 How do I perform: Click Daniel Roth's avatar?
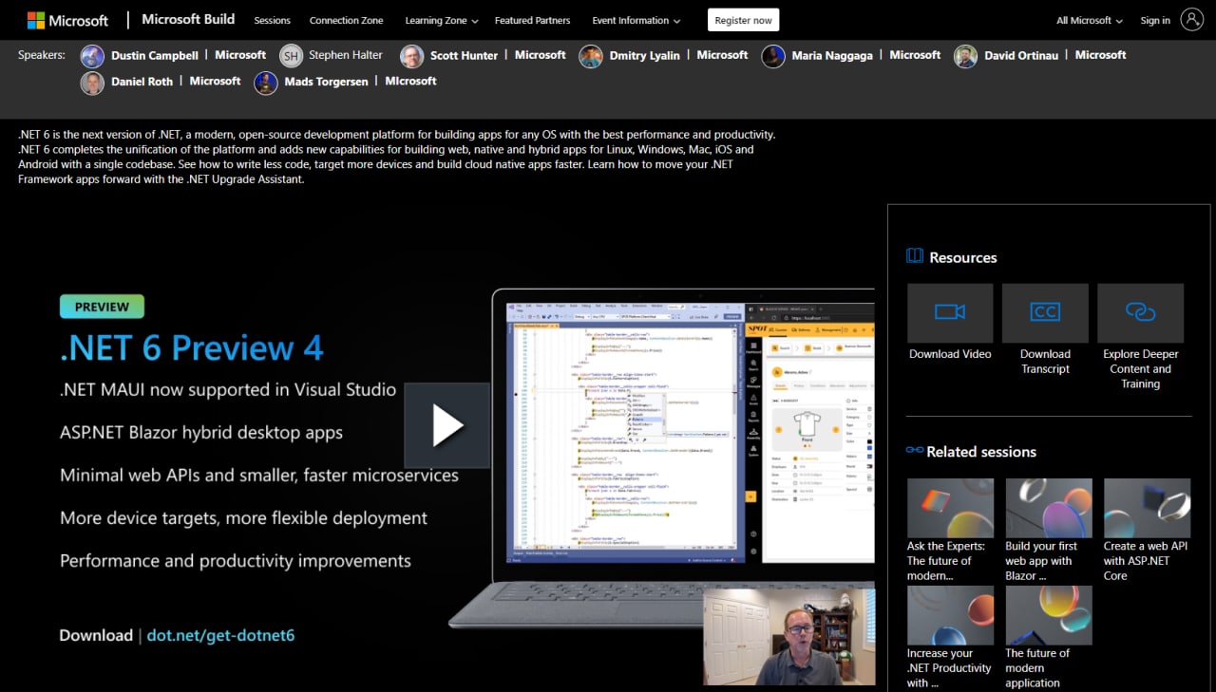(92, 83)
